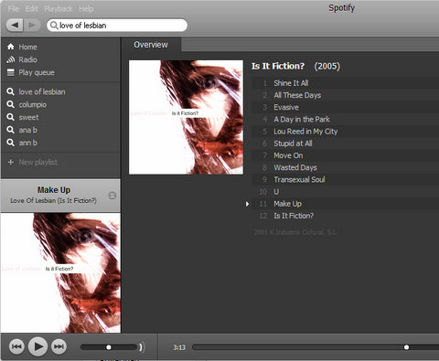Viewport: 439px width, 361px height.
Task: Click the search icon beside 'ana b'
Action: tap(10, 130)
